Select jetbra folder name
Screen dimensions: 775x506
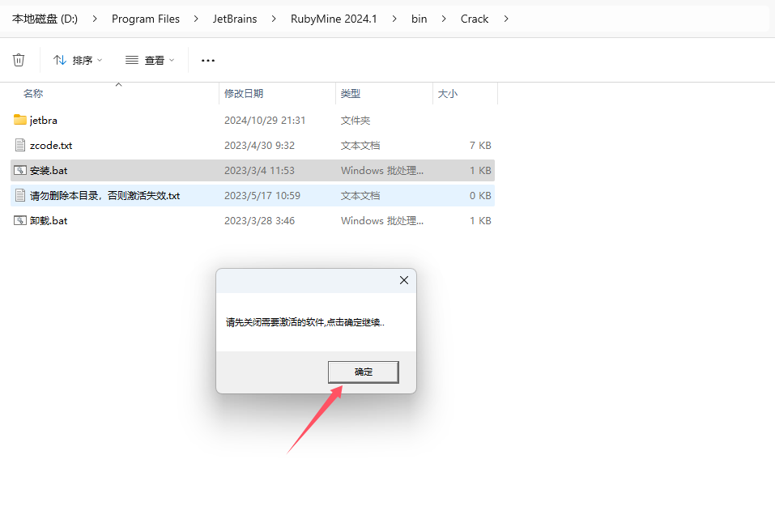point(44,120)
